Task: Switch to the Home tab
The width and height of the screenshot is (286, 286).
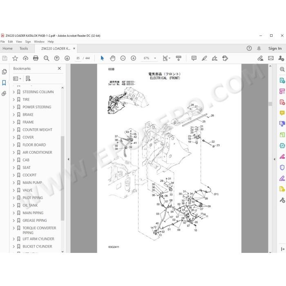Action: (x=7, y=49)
